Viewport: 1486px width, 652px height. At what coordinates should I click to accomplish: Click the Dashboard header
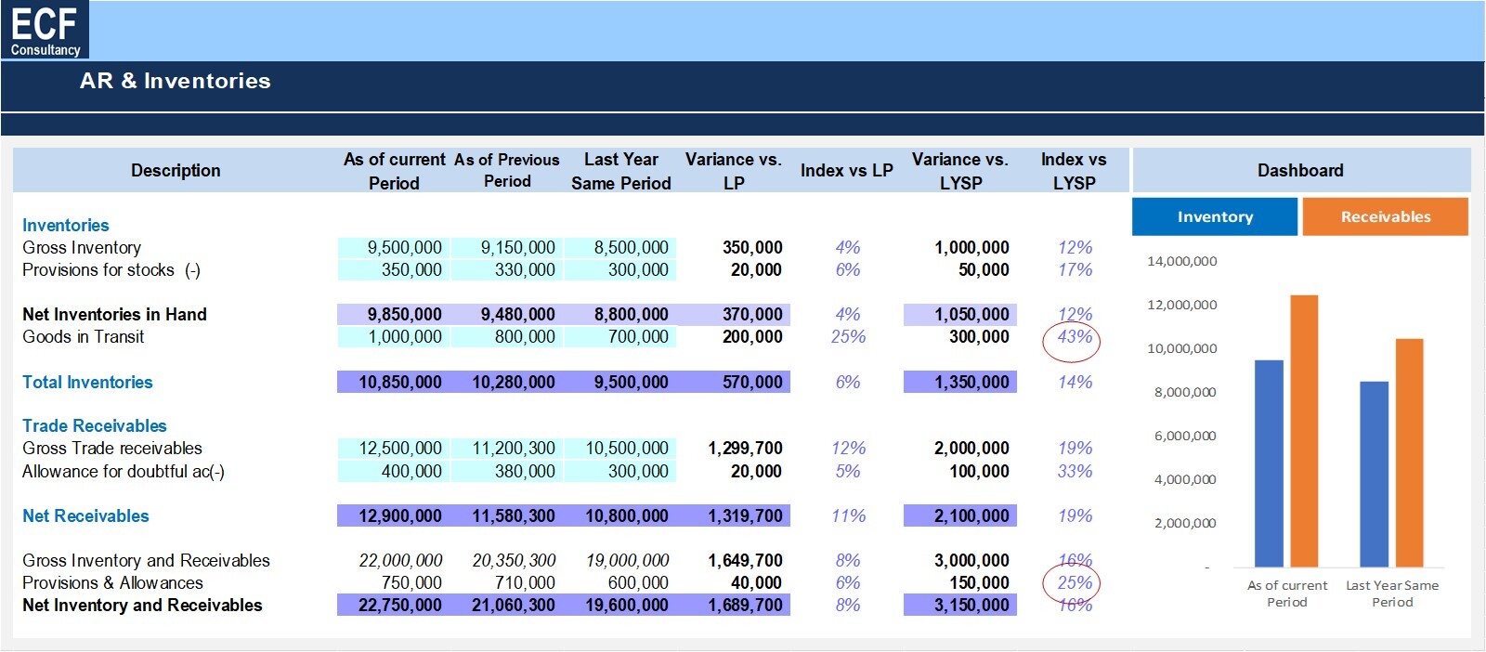click(x=1300, y=170)
